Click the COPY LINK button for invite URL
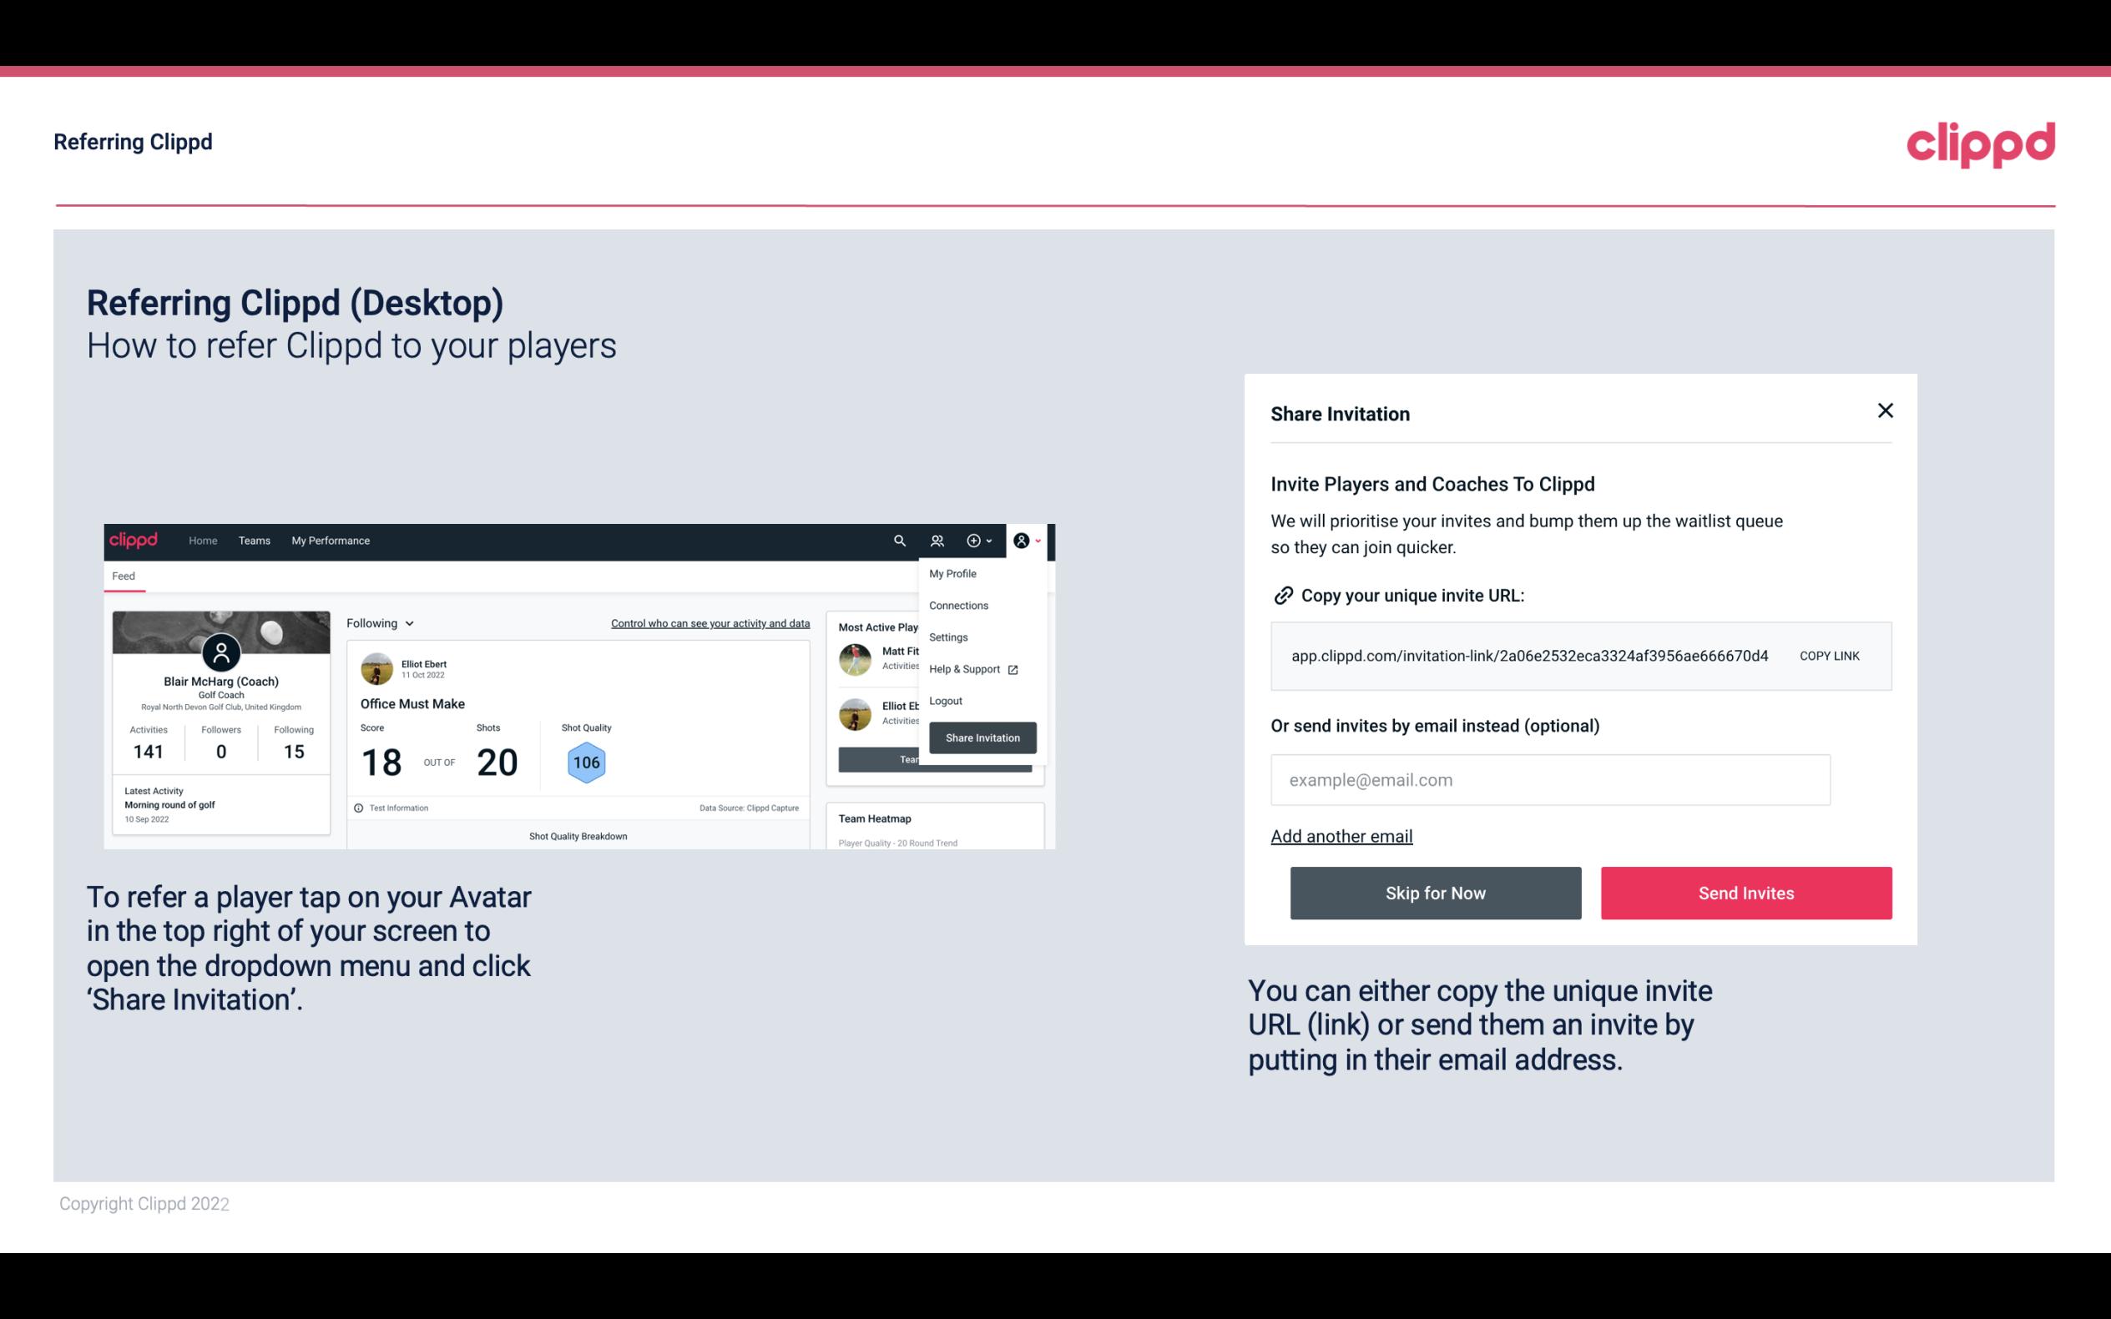The height and width of the screenshot is (1319, 2111). point(1830,657)
